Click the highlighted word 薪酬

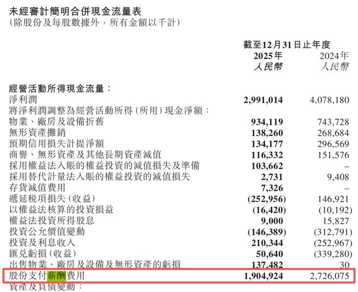pyautogui.click(x=56, y=276)
